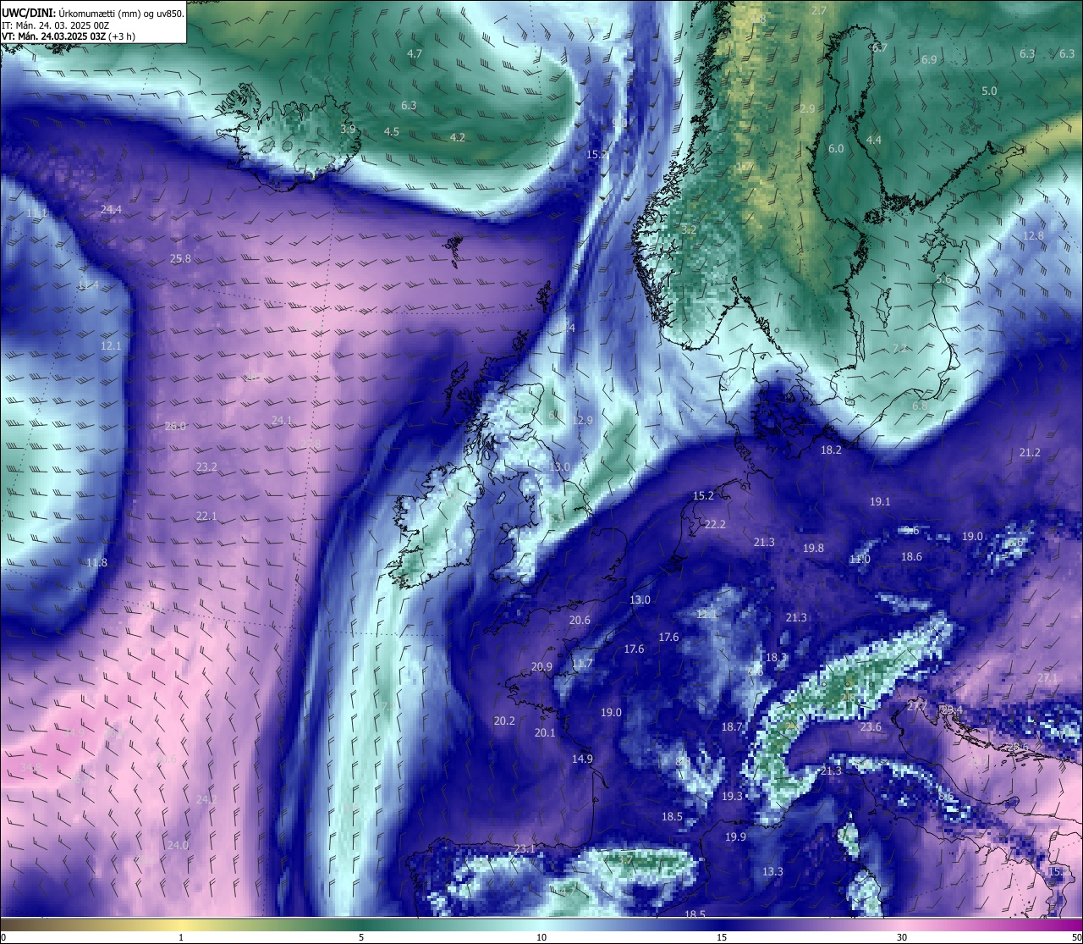Select the 20.2 value label

point(504,721)
